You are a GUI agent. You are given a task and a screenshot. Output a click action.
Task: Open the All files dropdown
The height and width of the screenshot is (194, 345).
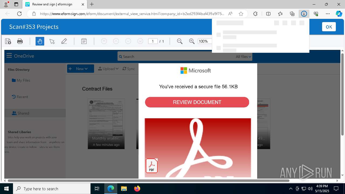243,57
